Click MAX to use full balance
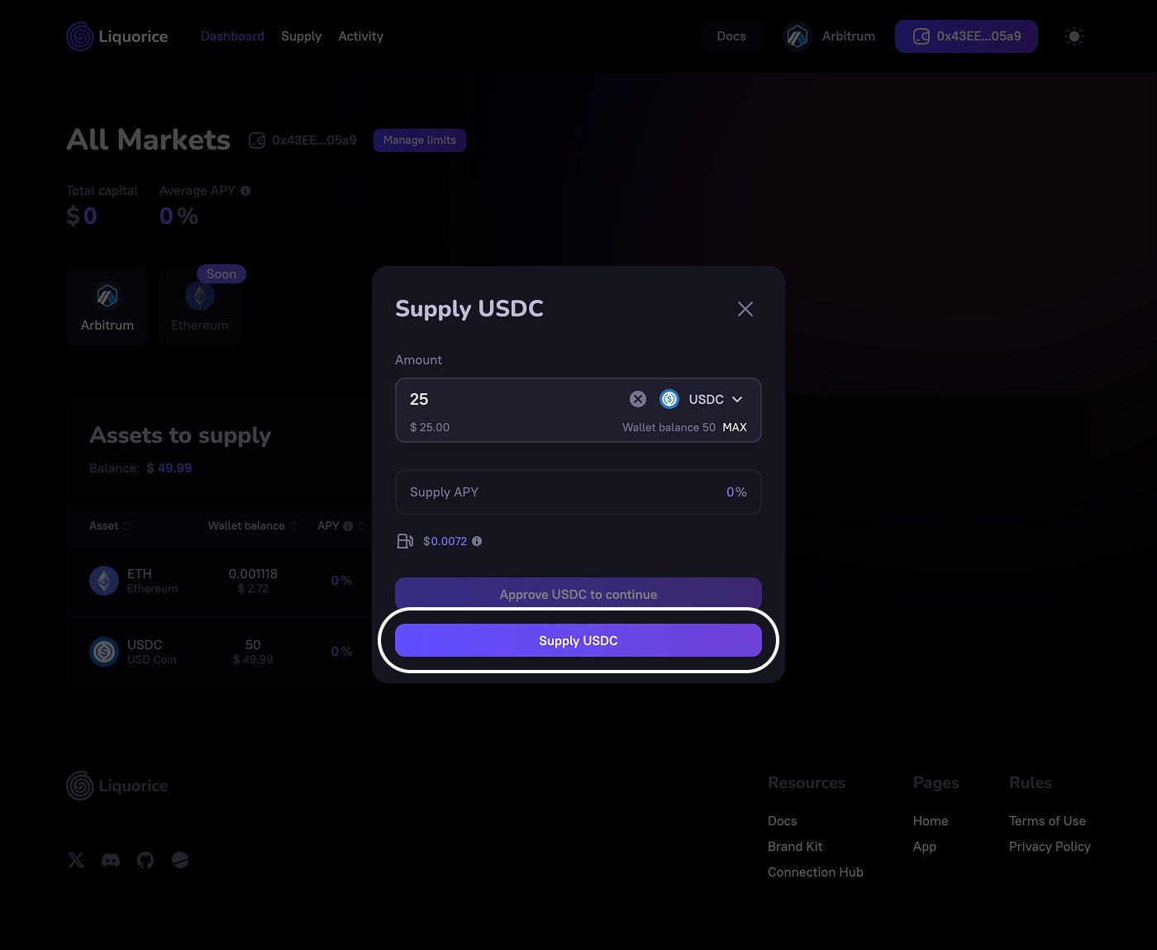The image size is (1157, 950). 734,427
